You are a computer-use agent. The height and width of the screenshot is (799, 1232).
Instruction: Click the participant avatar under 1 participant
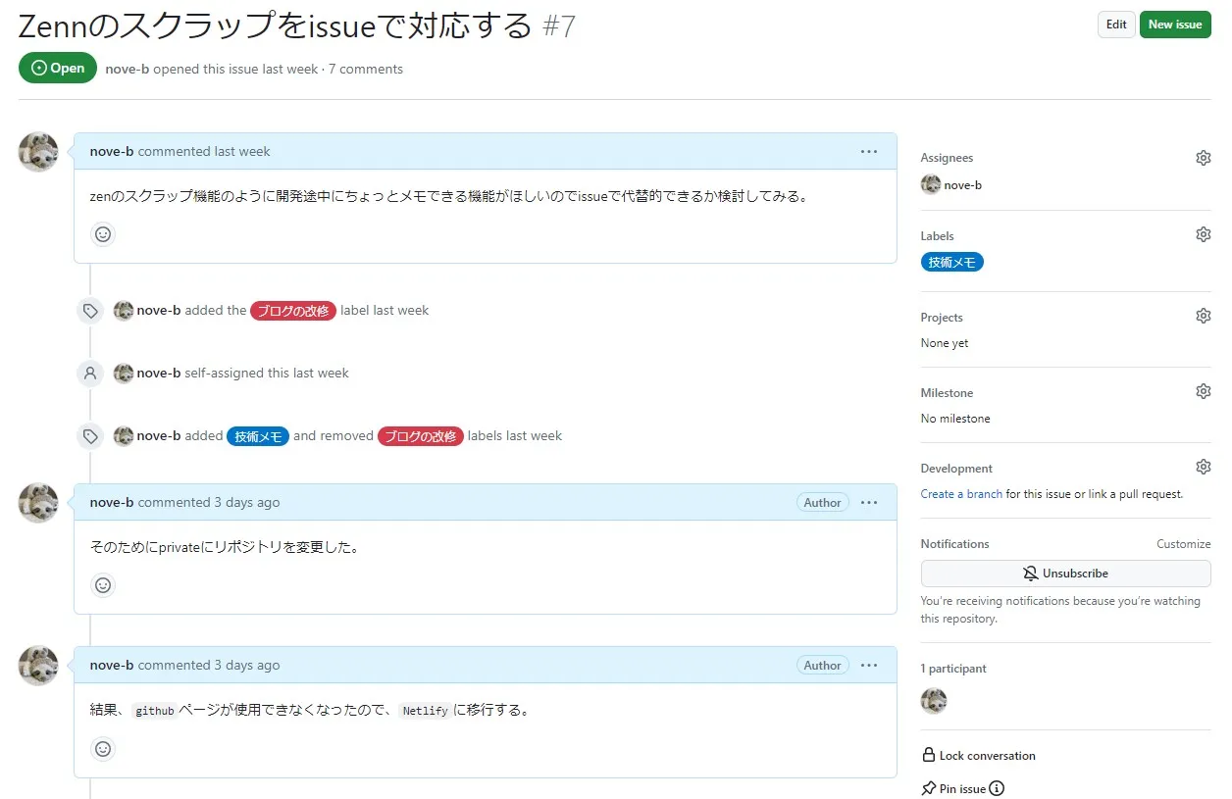pos(933,700)
